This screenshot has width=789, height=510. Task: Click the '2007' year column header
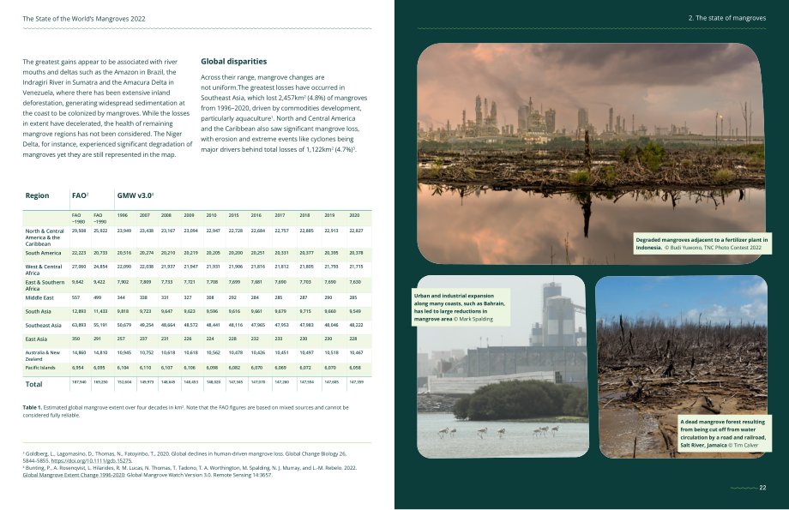tap(144, 215)
